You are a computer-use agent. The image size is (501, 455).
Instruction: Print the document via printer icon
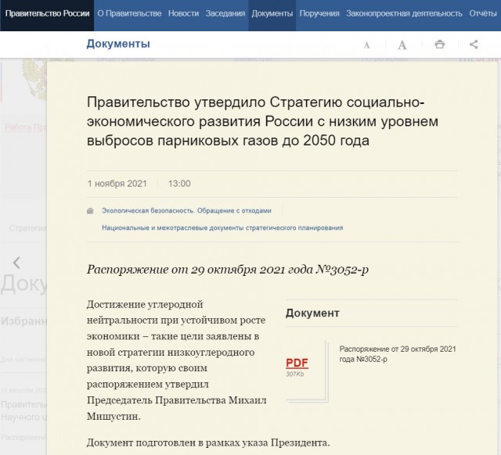pos(440,44)
